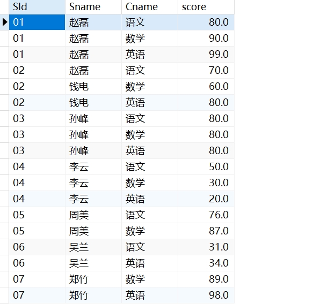Screen dimensions: 321x304
Task: Select the score cell showing 87.0
Action: (206, 231)
